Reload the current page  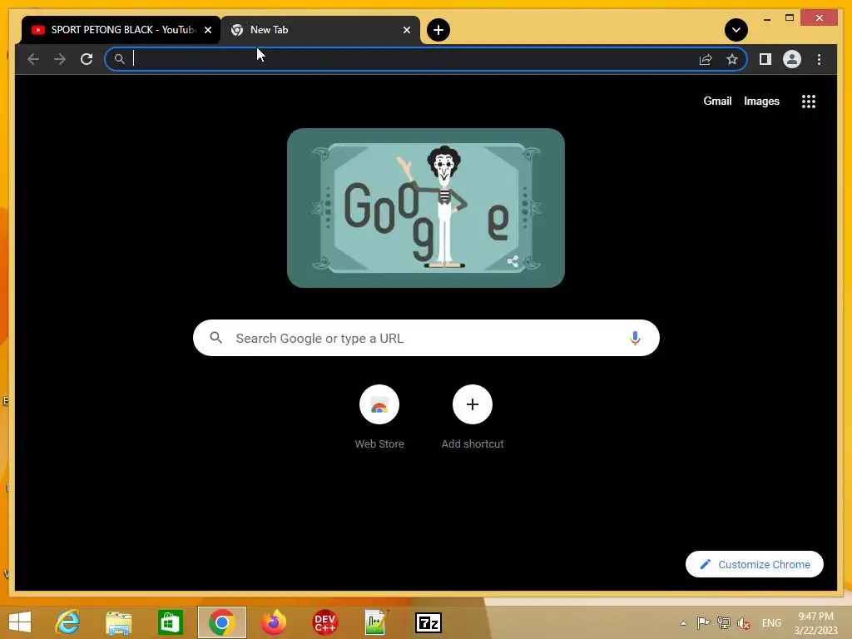[x=87, y=59]
